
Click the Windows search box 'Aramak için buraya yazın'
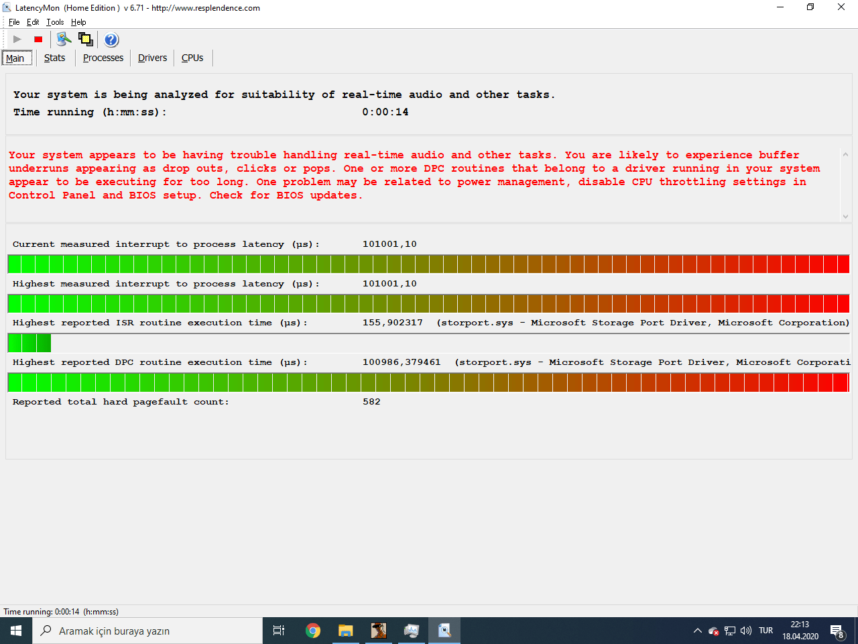[x=147, y=631]
